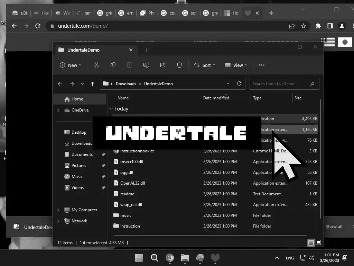
Task: Expand Network in navigation pane
Action: point(58,221)
